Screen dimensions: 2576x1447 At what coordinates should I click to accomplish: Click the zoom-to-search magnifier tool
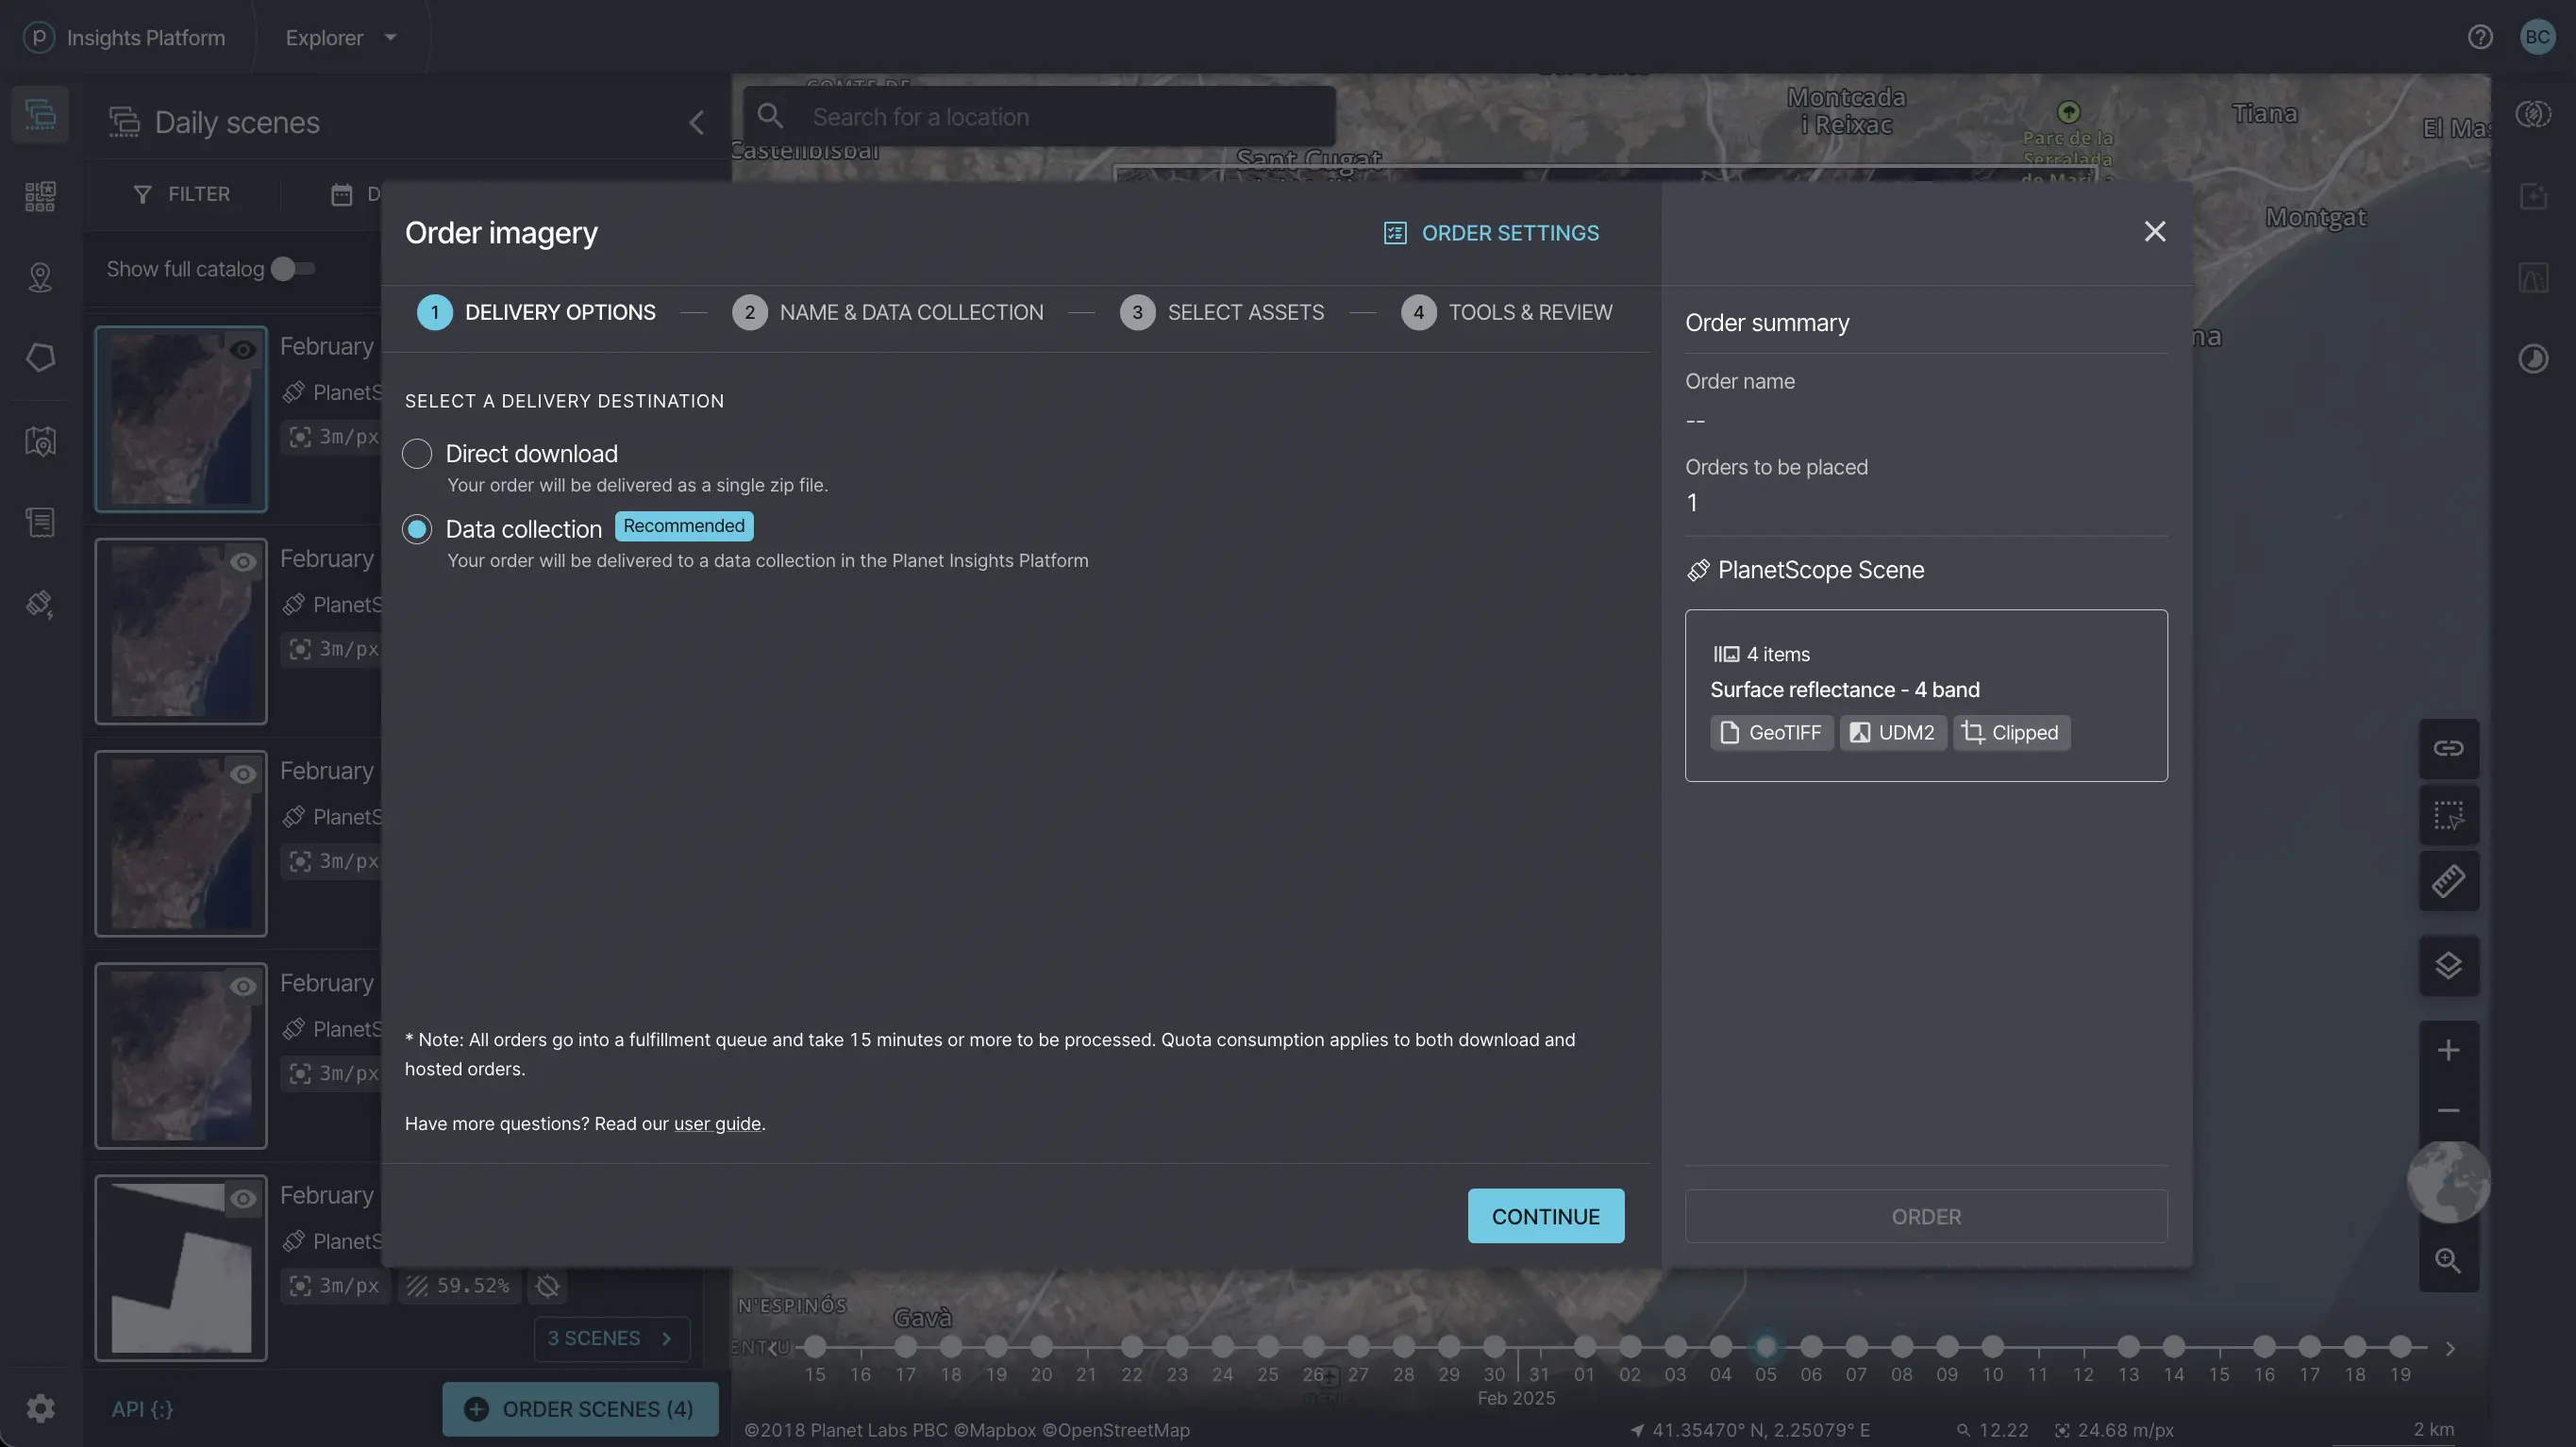point(2448,1260)
